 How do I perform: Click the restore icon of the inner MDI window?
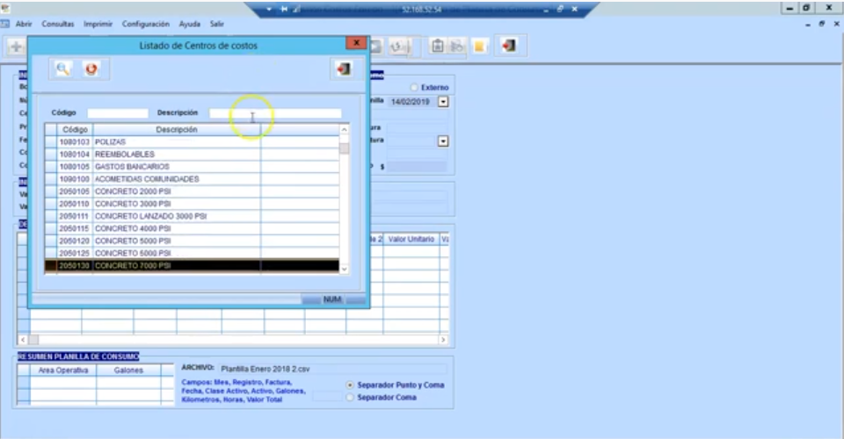pyautogui.click(x=821, y=24)
